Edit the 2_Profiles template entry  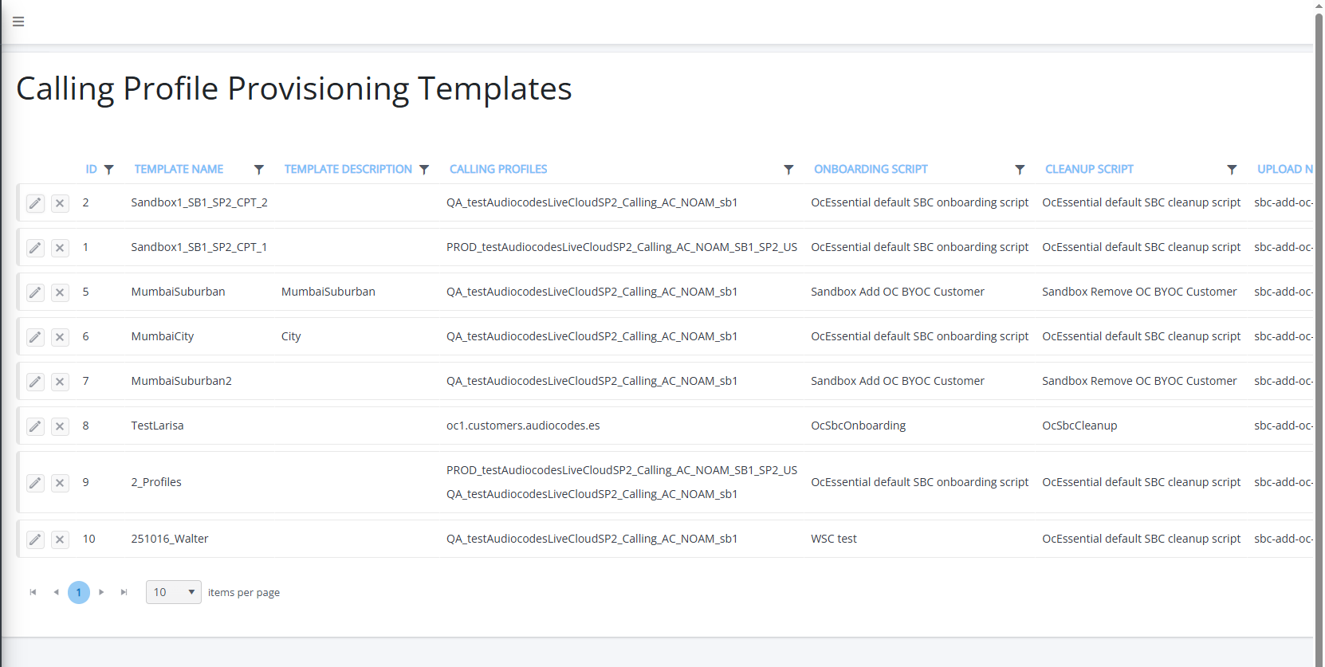pos(35,483)
